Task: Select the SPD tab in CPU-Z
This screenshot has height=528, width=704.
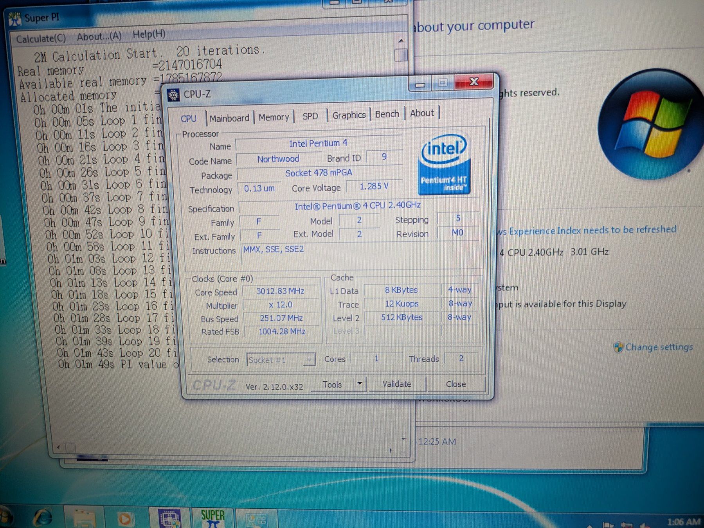Action: click(x=310, y=116)
